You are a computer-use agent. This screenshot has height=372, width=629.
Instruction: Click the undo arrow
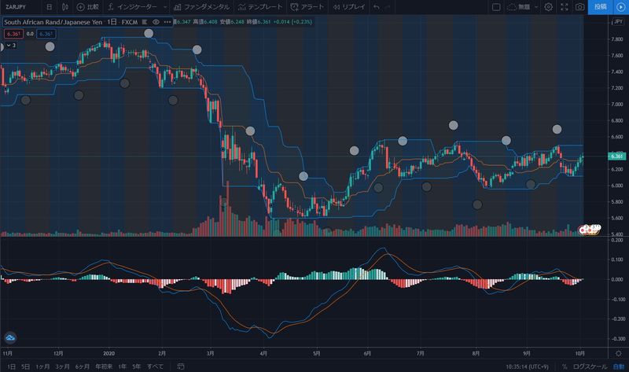(377, 7)
